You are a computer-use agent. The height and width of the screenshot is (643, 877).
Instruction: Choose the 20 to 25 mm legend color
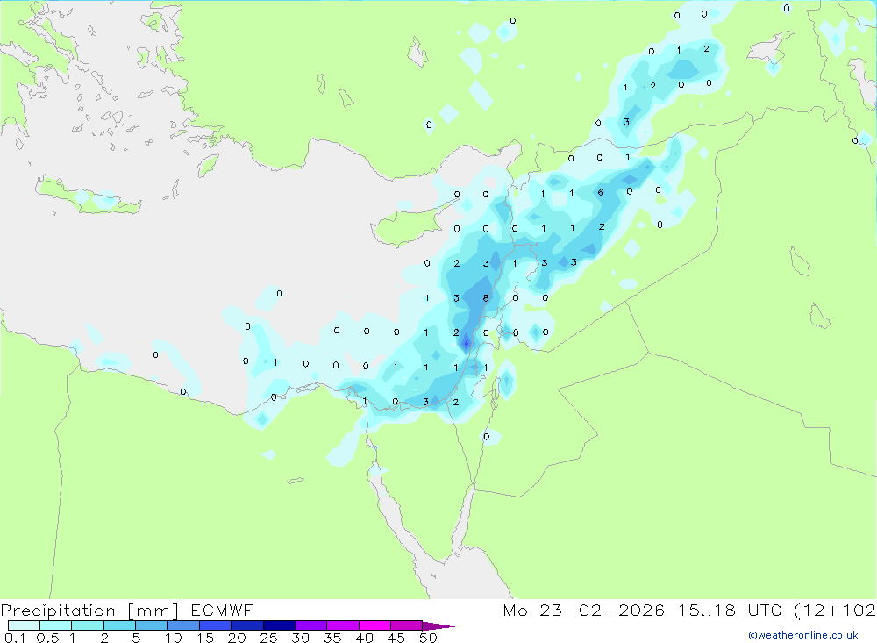click(246, 625)
